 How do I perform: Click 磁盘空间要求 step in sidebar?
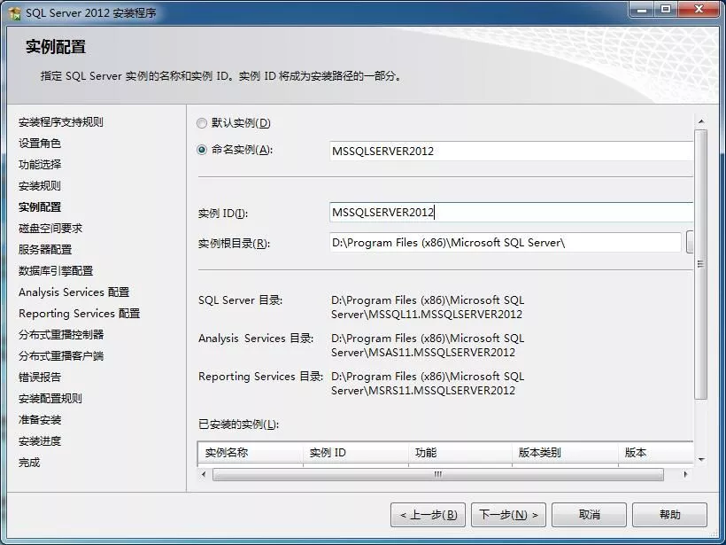click(x=50, y=229)
